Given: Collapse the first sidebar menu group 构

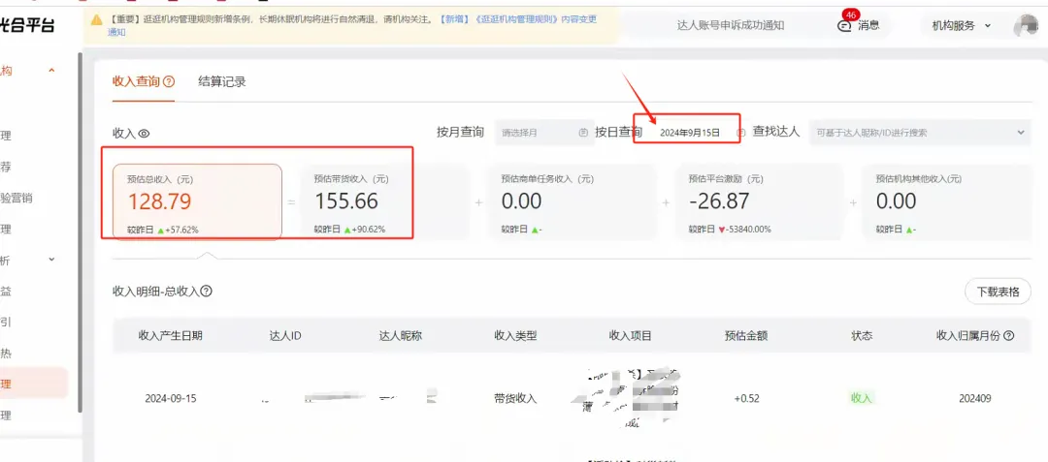Looking at the screenshot, I should [51, 71].
